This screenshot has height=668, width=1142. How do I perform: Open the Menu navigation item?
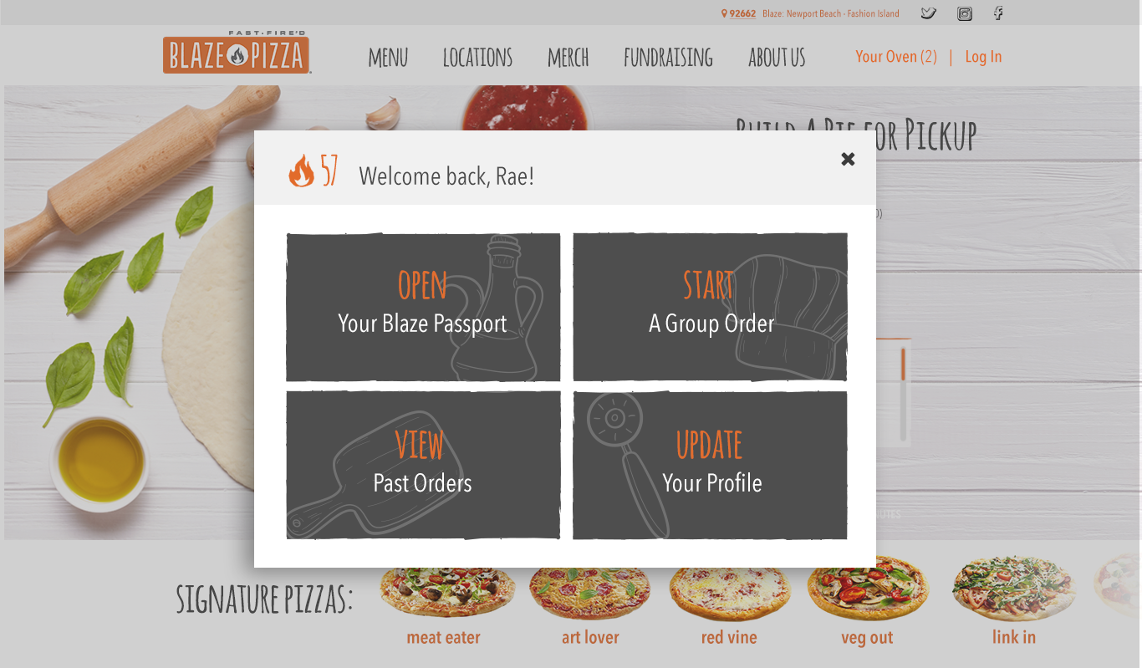(x=388, y=58)
